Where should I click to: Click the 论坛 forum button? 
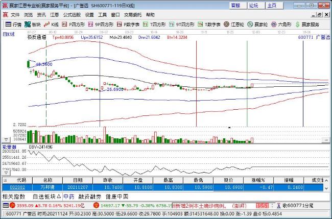(x=254, y=5)
